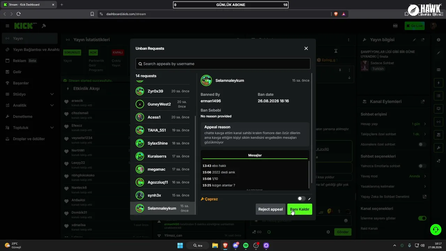Viewport: 446px width, 251px height.
Task: Select the Selamnaleykum request row
Action: (163, 208)
